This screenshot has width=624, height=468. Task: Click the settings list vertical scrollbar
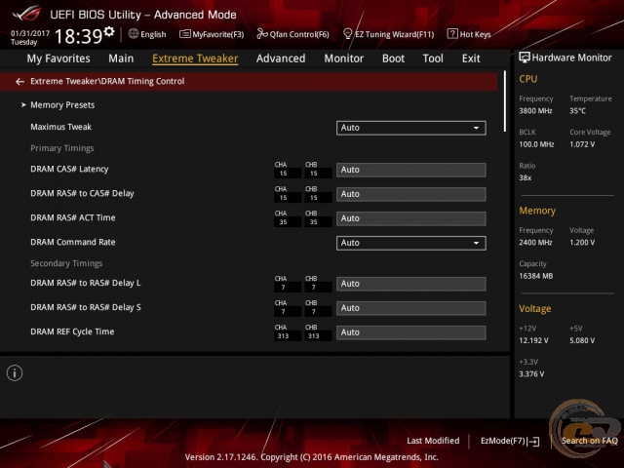tap(505, 101)
